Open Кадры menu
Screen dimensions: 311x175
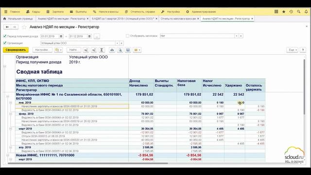33,12
